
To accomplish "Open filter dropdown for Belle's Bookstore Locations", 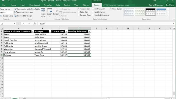I will tap(32, 31).
